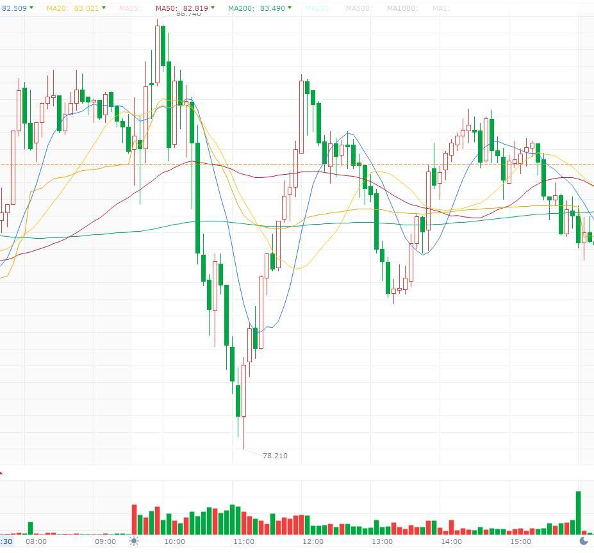Click the sun market-open icon on time axis
The image size is (594, 553).
click(134, 541)
